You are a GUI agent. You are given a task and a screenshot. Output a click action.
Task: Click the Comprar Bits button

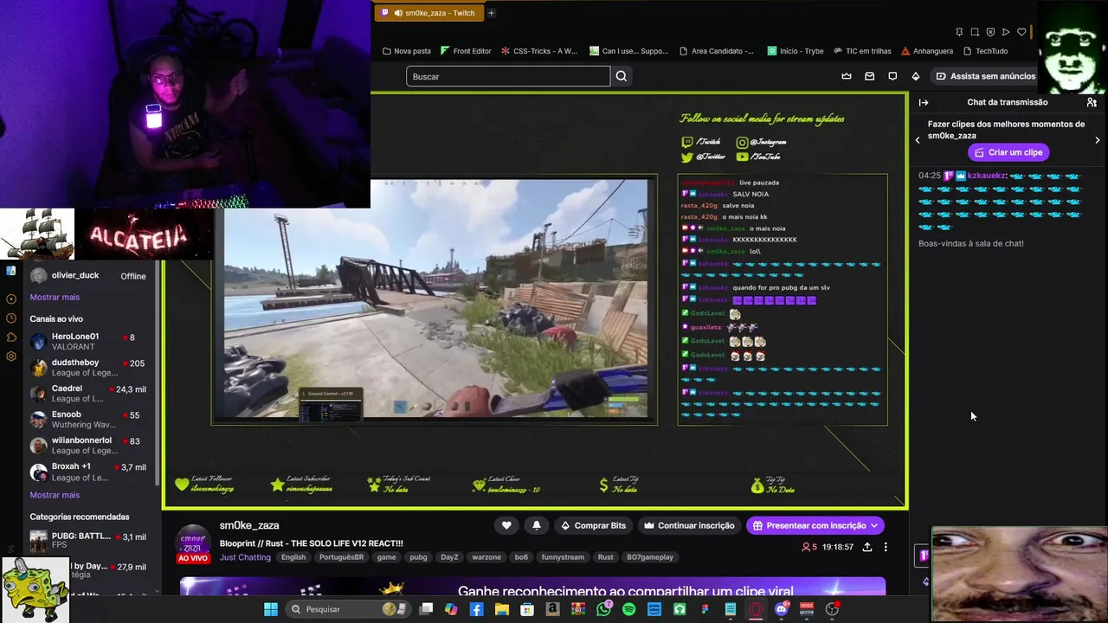[x=593, y=525]
